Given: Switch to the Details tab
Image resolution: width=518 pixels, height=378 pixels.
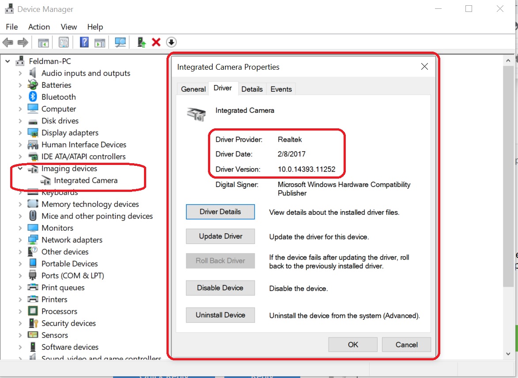Looking at the screenshot, I should point(252,89).
